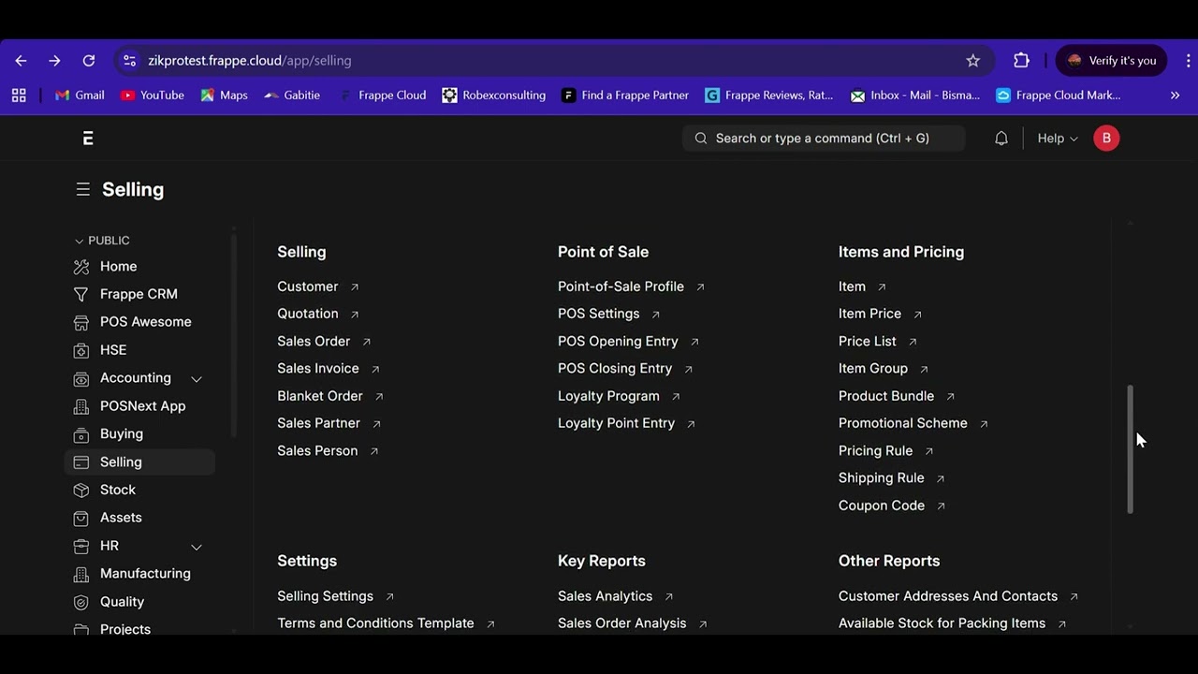
Task: Open the Pricing Rule link
Action: point(875,450)
